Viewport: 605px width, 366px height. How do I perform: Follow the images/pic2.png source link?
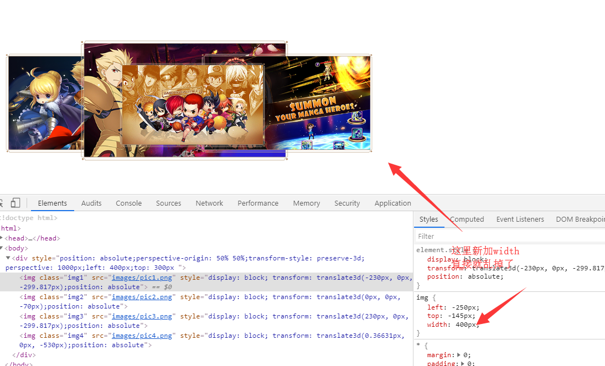pos(142,297)
